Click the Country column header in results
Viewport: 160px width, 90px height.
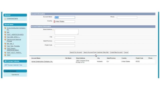(x=124, y=58)
